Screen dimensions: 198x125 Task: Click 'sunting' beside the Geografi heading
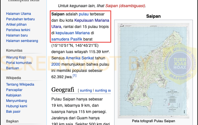[86, 90]
